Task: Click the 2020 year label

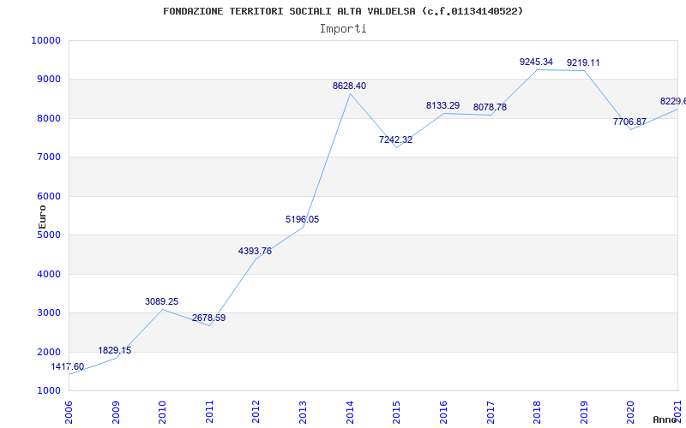Action: pyautogui.click(x=630, y=412)
